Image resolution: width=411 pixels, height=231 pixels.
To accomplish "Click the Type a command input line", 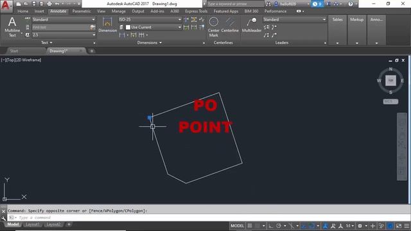I will (x=208, y=218).
